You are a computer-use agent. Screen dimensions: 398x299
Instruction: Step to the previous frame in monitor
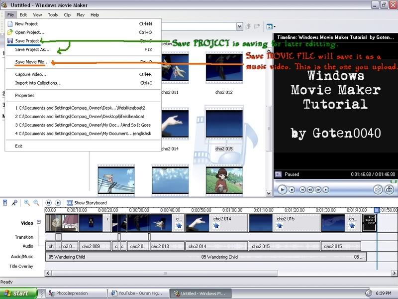coord(310,190)
